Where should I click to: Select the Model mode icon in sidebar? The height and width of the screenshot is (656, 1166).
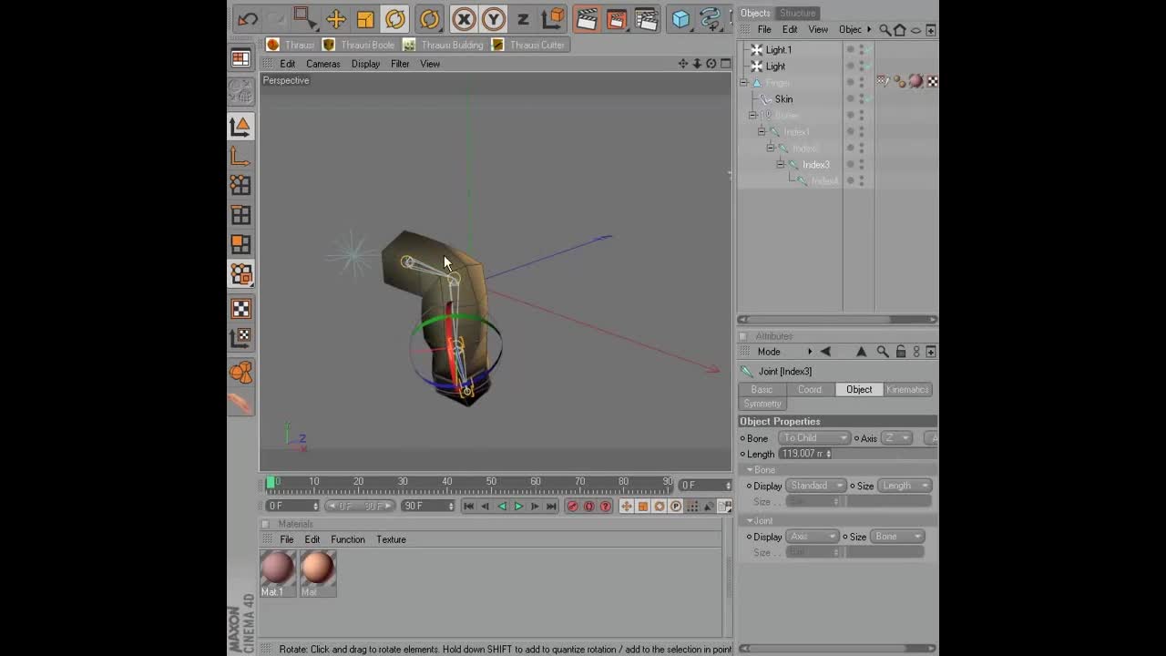point(240,126)
